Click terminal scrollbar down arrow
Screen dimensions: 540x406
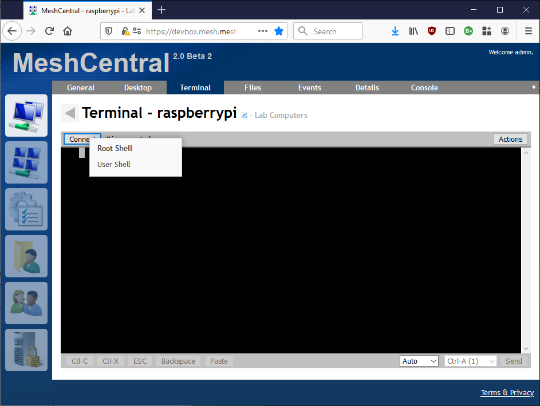(x=526, y=349)
